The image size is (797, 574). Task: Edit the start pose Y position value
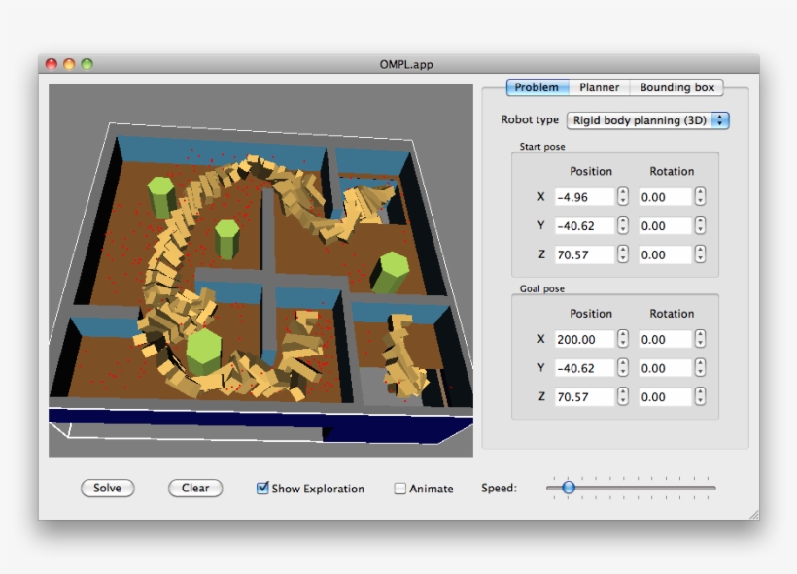583,225
